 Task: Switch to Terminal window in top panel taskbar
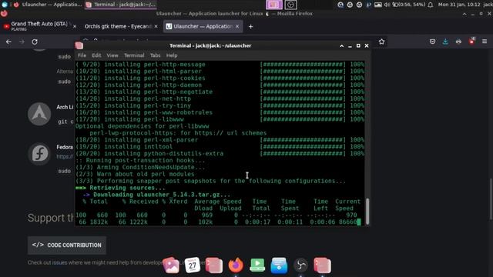(x=121, y=5)
